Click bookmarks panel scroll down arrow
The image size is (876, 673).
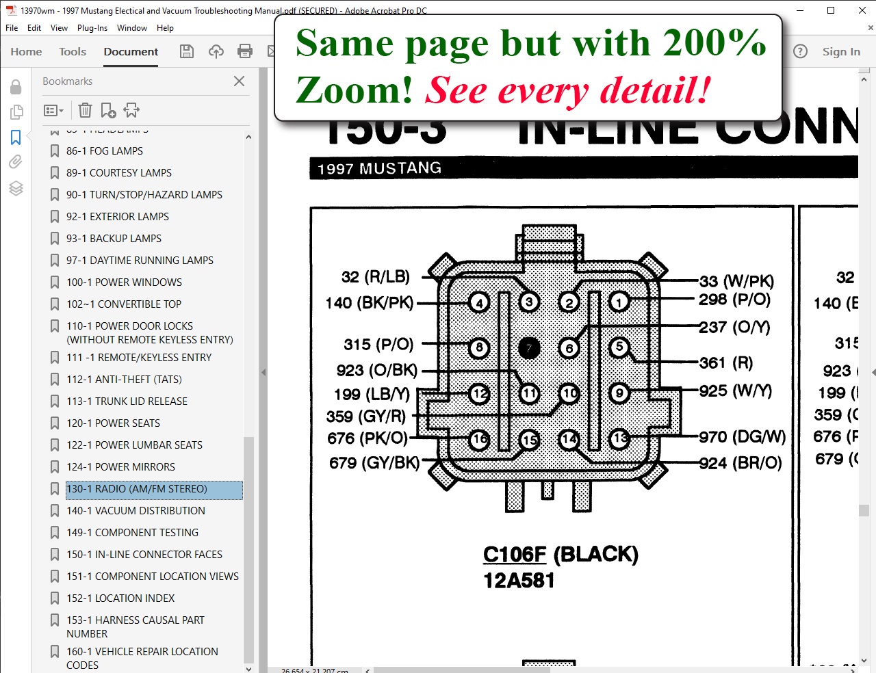[248, 668]
